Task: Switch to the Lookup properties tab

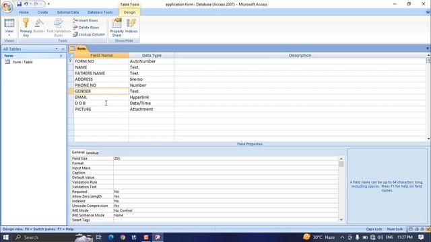Action: click(x=92, y=153)
